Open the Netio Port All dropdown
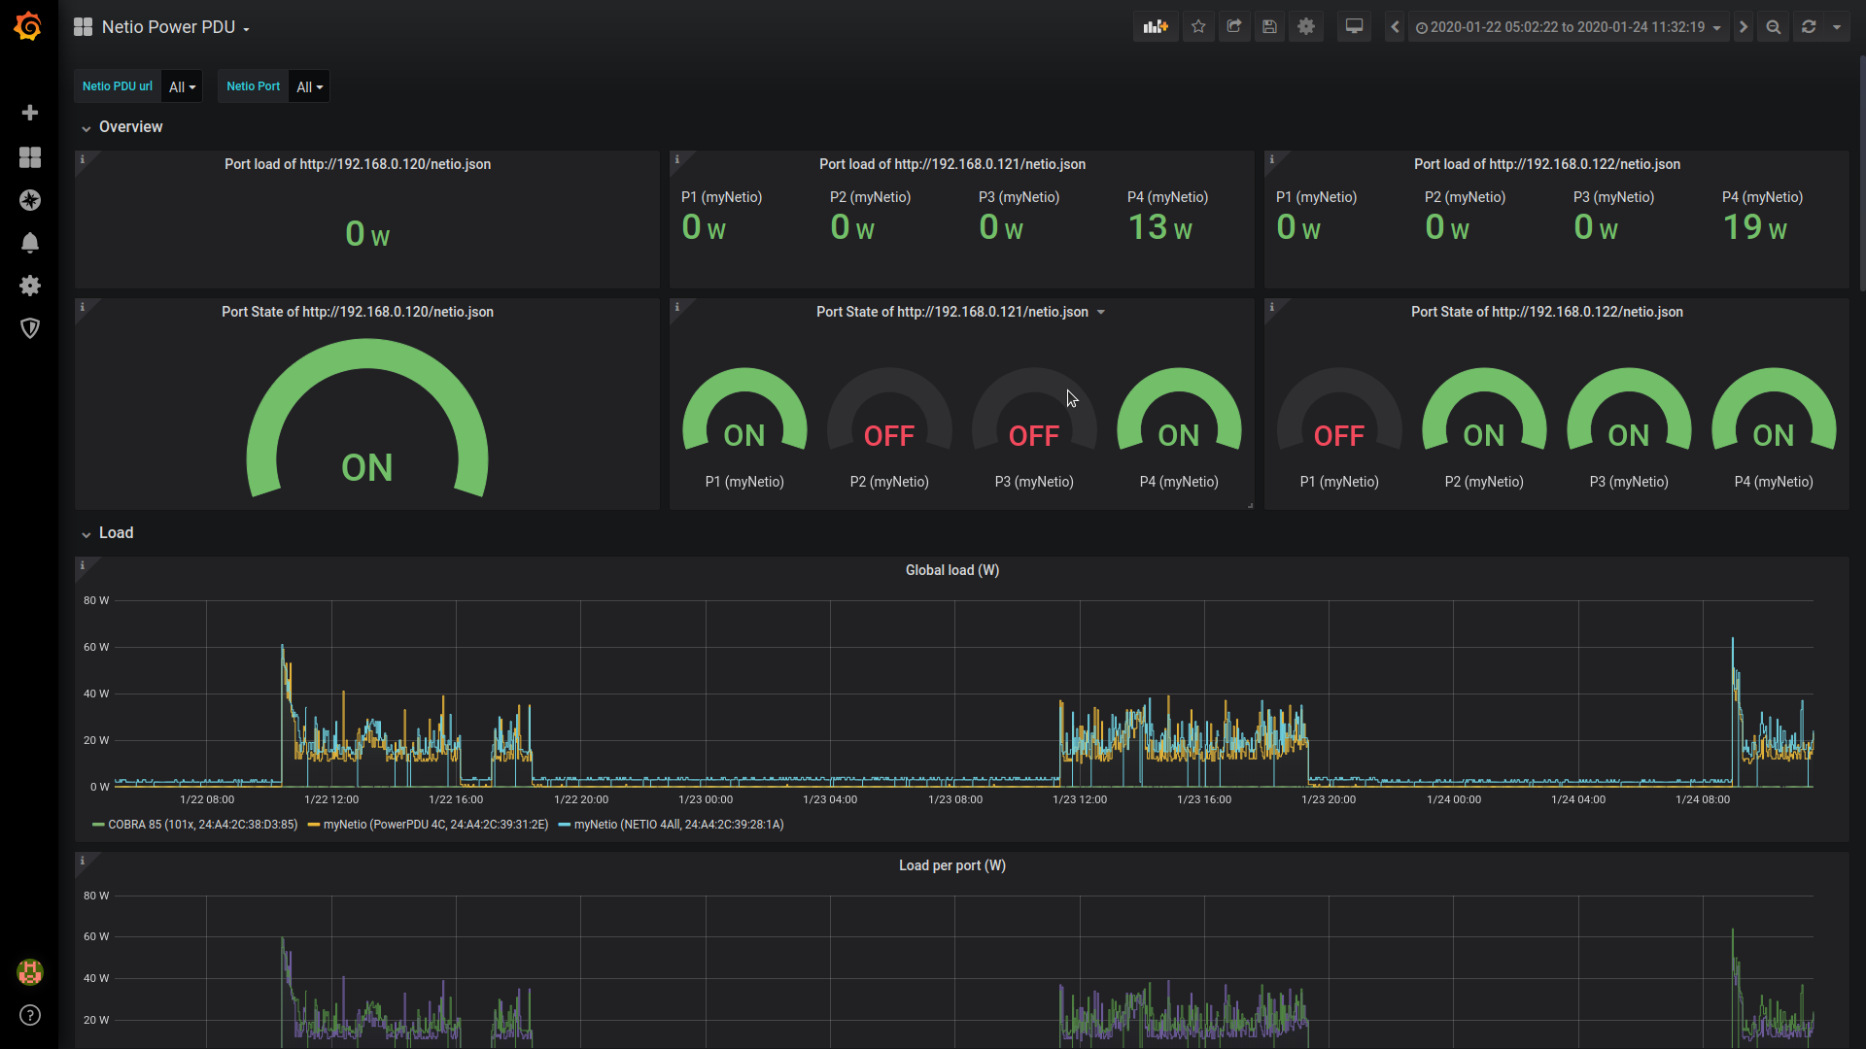Image resolution: width=1866 pixels, height=1049 pixels. [x=309, y=86]
